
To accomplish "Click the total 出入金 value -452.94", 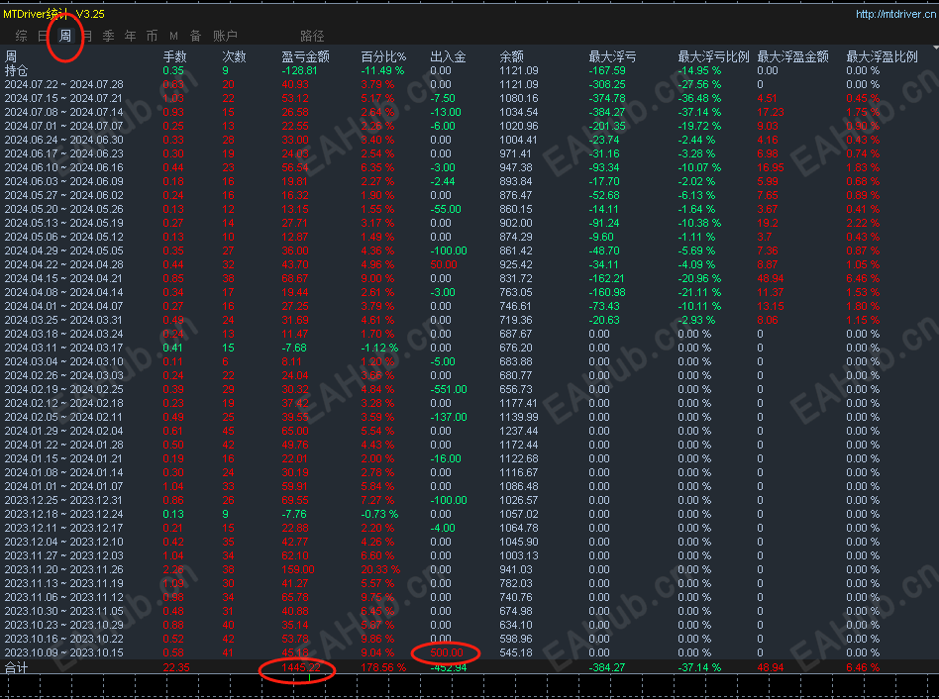I will [449, 667].
